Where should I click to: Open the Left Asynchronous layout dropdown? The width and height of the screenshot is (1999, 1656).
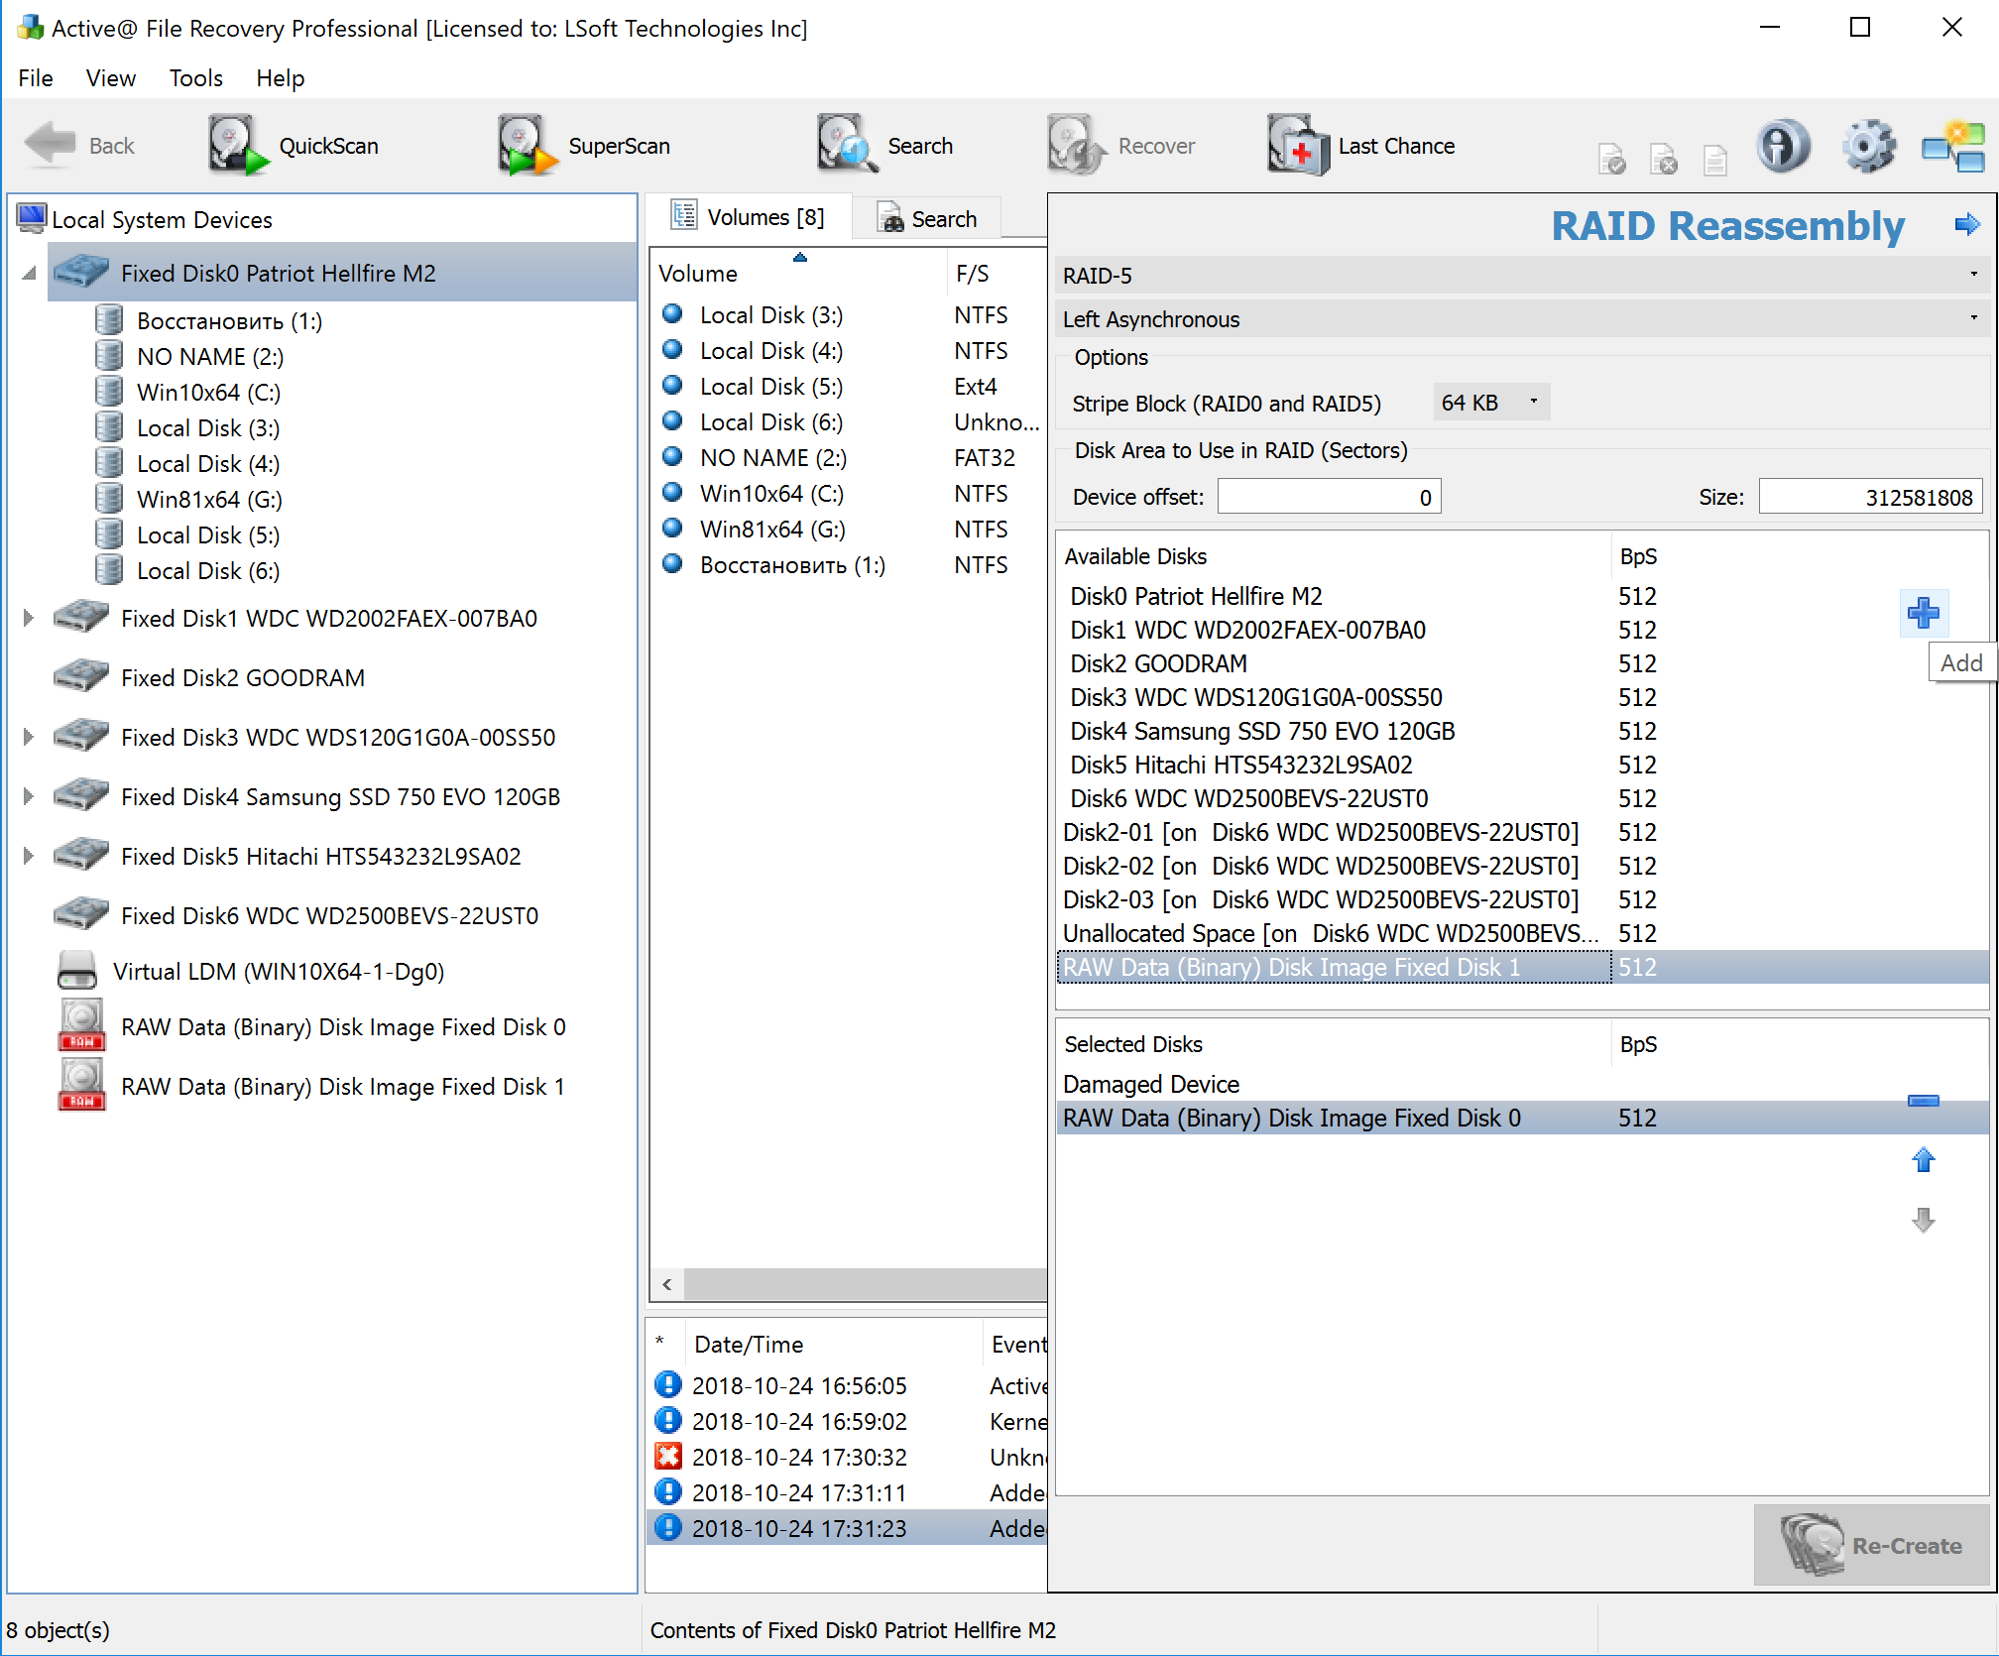1521,319
